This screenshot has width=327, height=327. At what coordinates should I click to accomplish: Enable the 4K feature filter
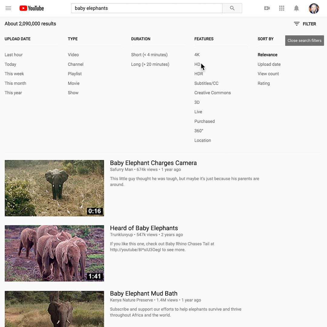click(197, 54)
